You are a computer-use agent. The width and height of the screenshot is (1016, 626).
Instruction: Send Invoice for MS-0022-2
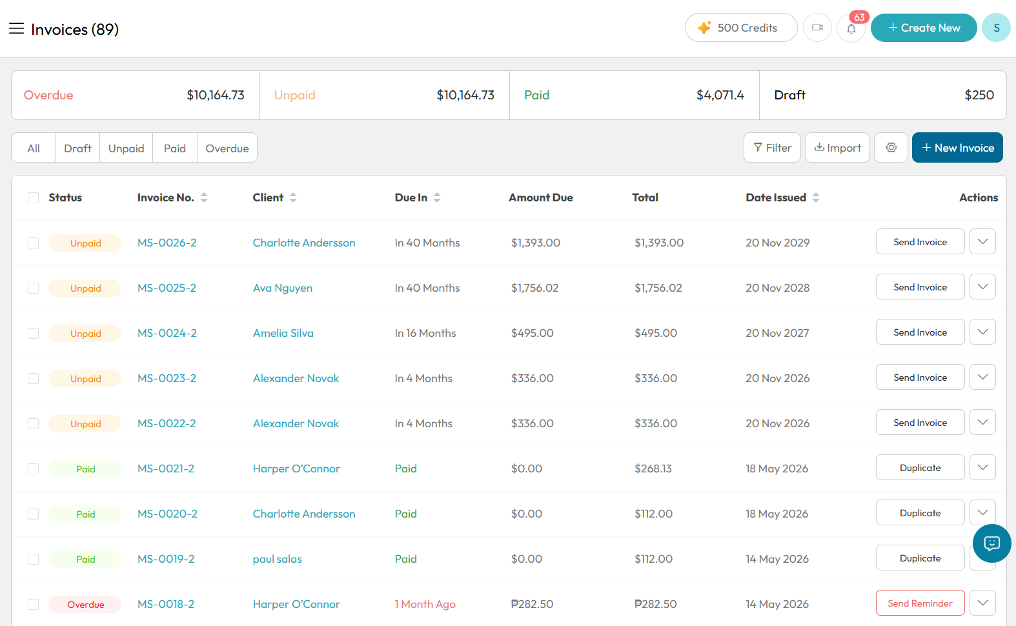tap(920, 422)
